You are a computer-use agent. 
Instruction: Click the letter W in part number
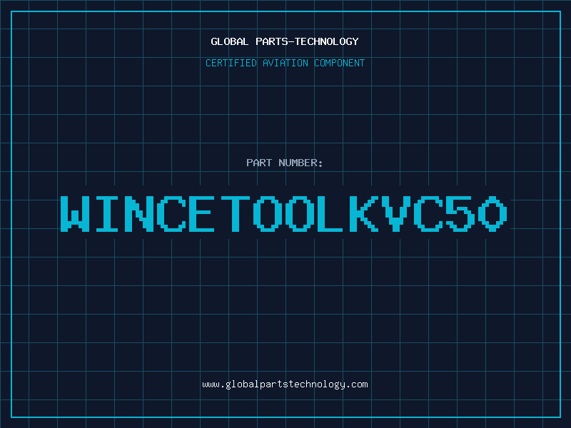click(75, 213)
